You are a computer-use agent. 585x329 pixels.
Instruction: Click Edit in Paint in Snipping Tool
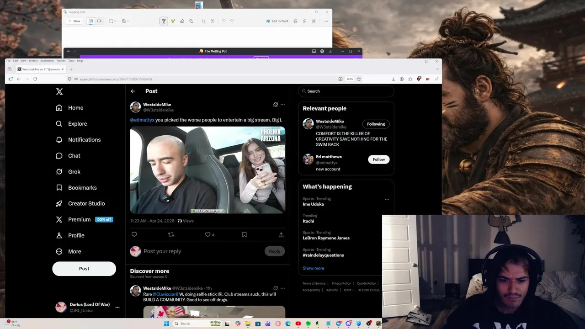pyautogui.click(x=277, y=21)
